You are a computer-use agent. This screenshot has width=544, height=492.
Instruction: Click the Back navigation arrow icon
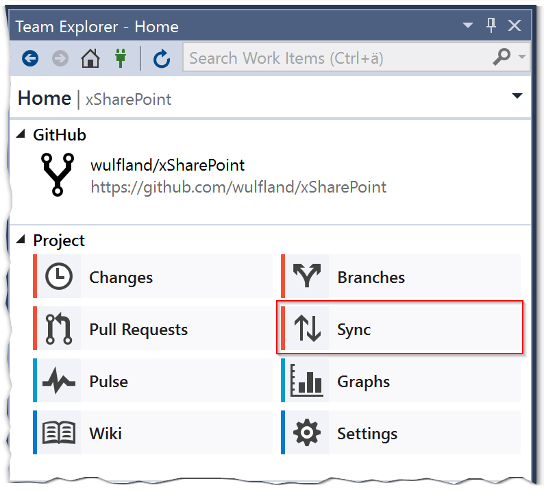pyautogui.click(x=29, y=59)
